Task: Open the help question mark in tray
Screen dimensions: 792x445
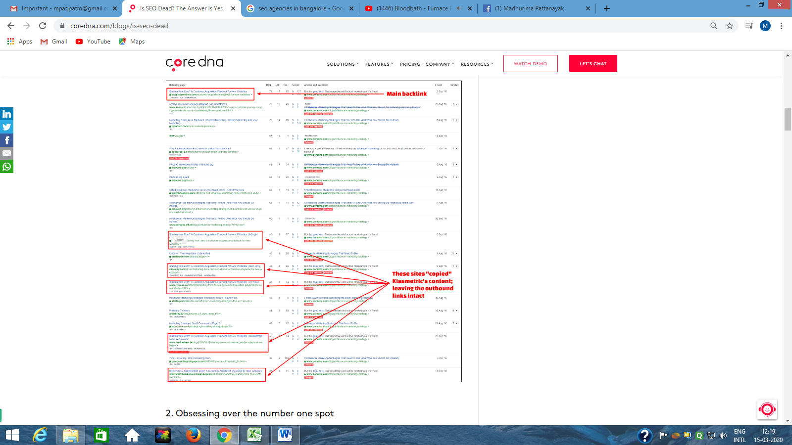Action: click(x=644, y=436)
